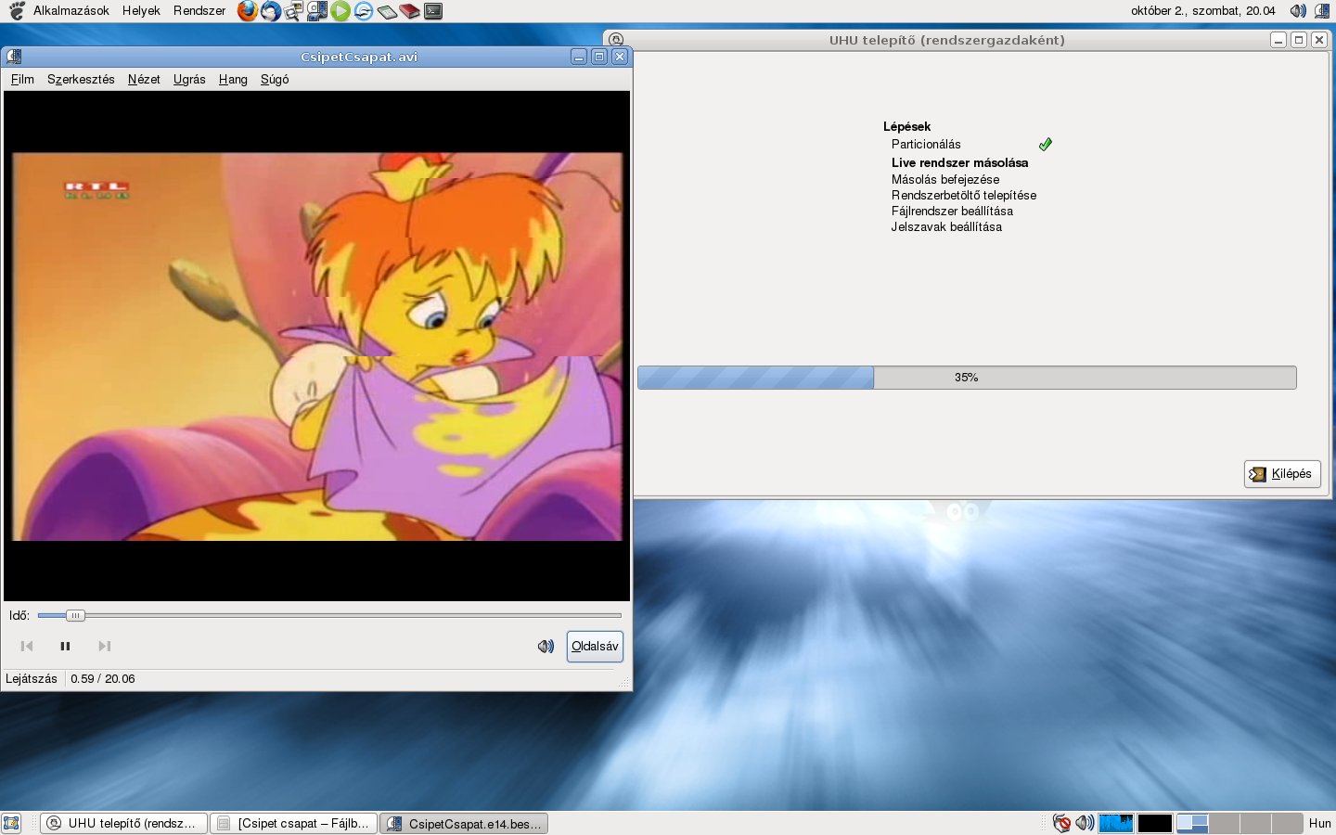Launch Firefox from the top panel
Image resolution: width=1336 pixels, height=835 pixels.
coord(247,11)
